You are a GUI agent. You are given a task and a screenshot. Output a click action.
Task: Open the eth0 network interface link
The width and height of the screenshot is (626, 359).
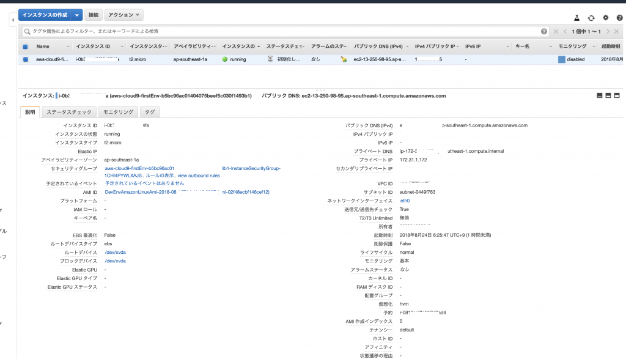[x=405, y=201]
